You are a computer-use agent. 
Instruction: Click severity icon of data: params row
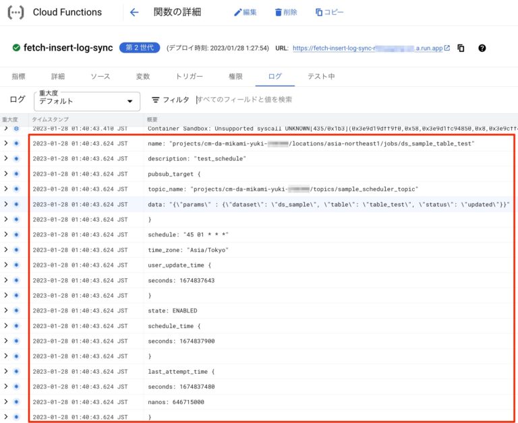click(x=16, y=204)
